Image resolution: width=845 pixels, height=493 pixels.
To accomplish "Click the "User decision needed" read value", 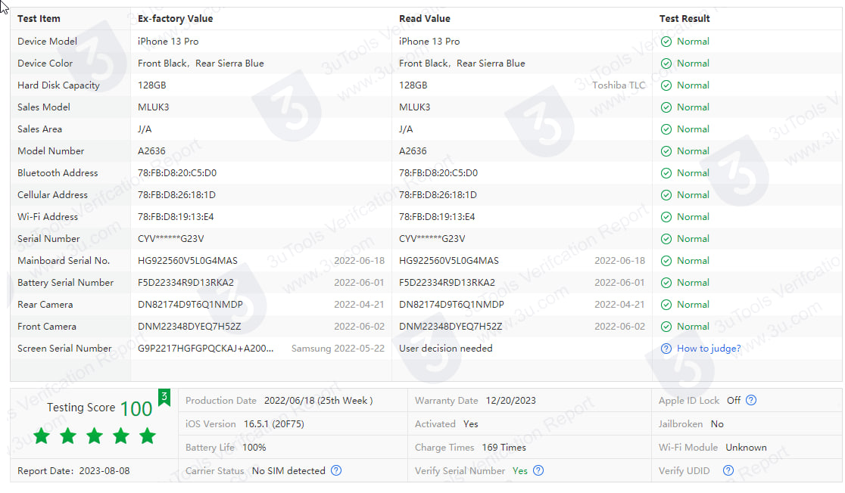I will tap(446, 349).
